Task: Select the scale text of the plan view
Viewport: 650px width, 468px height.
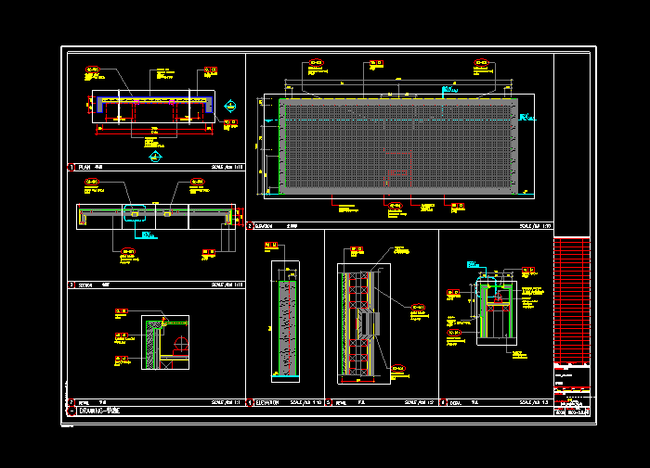Action: 227,168
